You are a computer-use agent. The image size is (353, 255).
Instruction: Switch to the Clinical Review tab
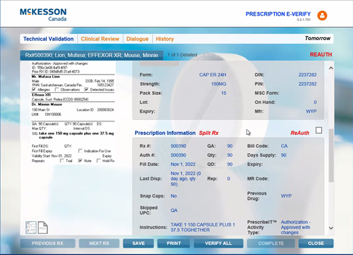coord(100,39)
